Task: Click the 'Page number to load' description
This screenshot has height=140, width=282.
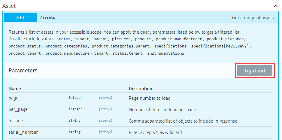Action: tap(149, 98)
